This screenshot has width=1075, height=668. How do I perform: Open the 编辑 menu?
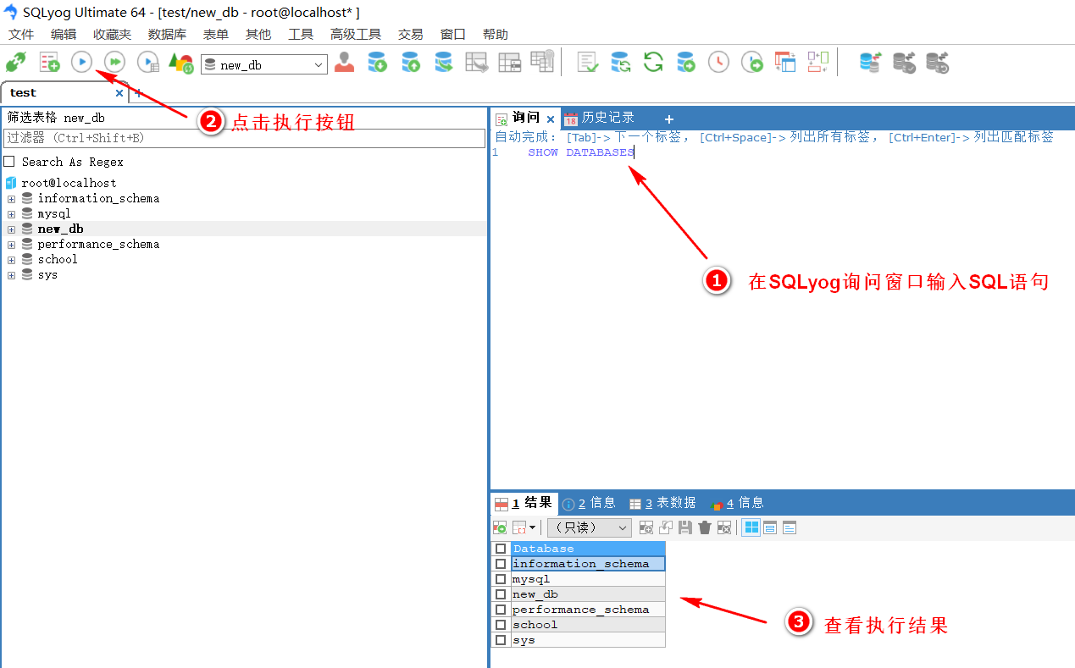coord(64,34)
